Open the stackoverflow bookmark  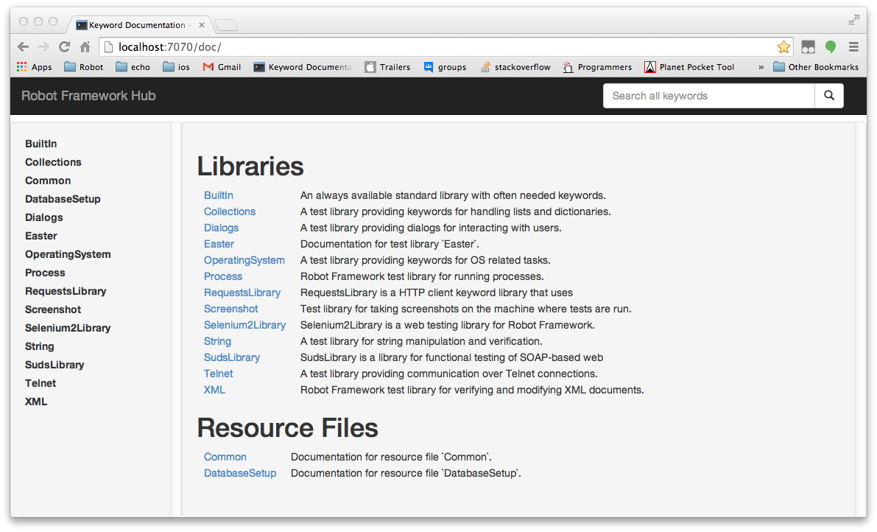[515, 67]
